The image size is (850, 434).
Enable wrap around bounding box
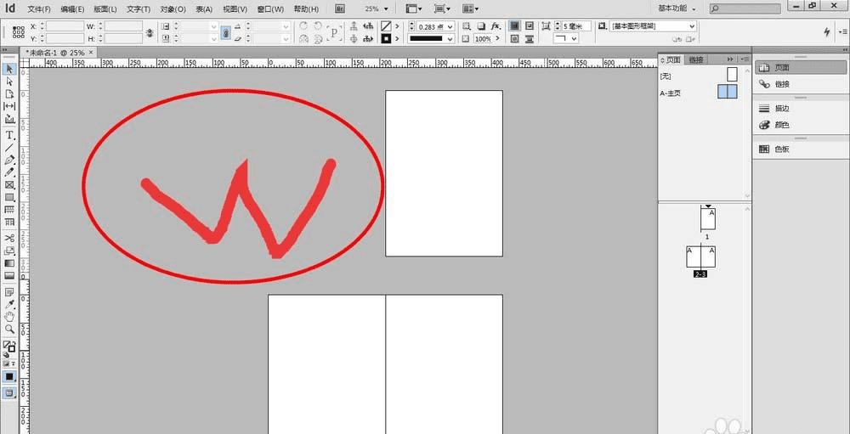click(529, 26)
